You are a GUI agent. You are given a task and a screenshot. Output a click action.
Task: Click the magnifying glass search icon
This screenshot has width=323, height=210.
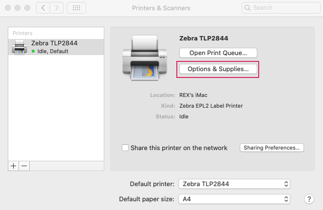click(247, 8)
